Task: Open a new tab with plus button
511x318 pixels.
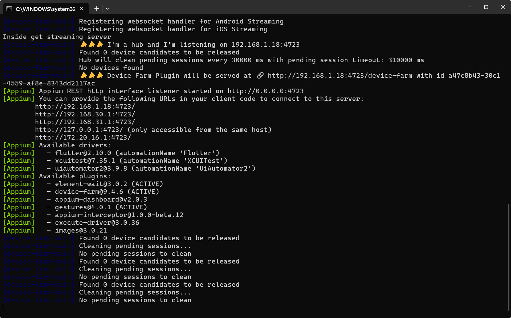Action: (x=97, y=9)
